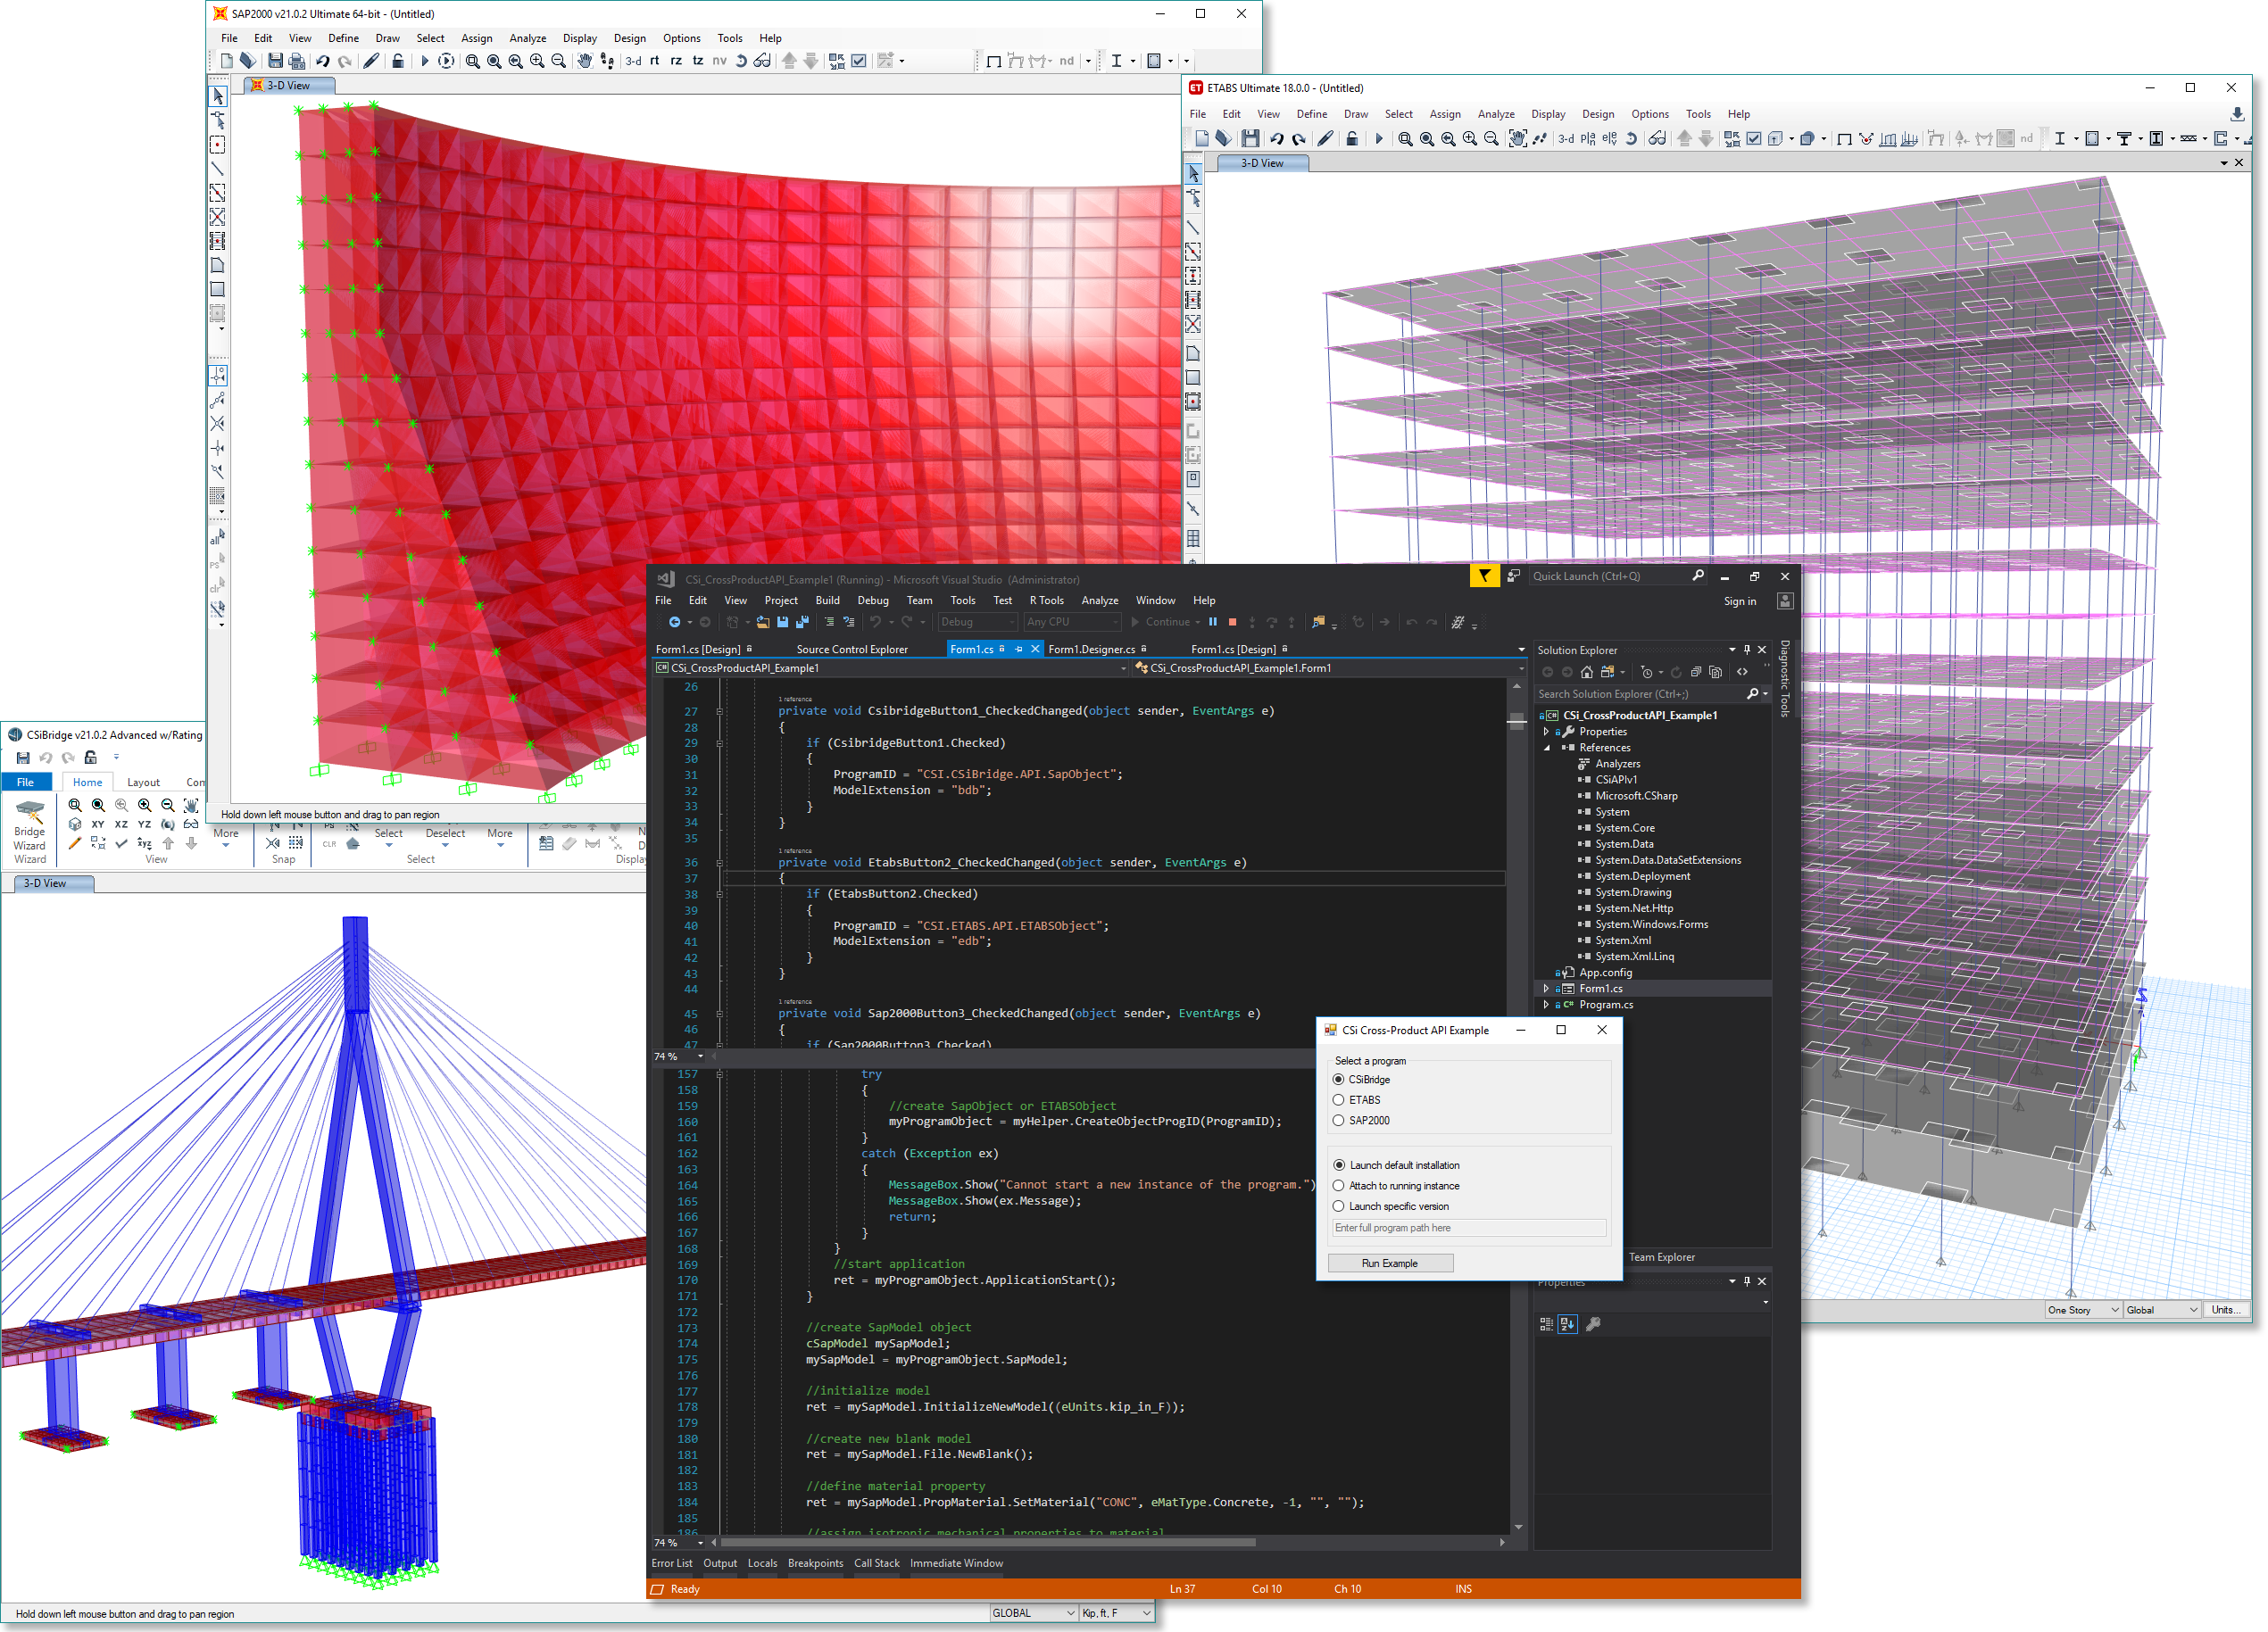Expand the Form1.cs node in Solution Explorer
2268x1632 pixels.
[x=1546, y=989]
